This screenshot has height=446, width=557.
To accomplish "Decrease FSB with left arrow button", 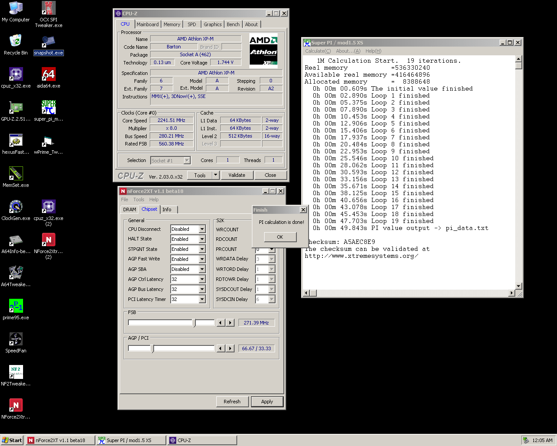I will point(221,323).
